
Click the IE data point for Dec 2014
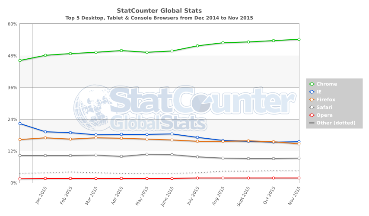[20, 124]
